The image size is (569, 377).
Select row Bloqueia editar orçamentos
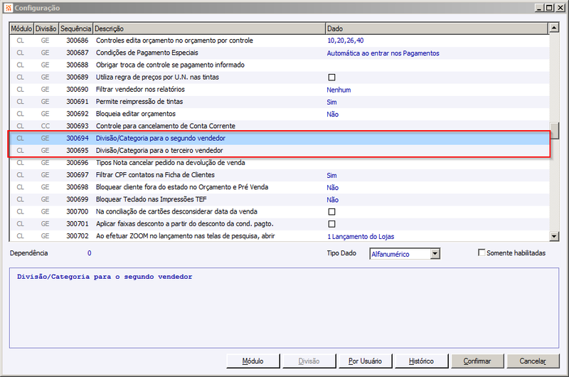pos(279,114)
